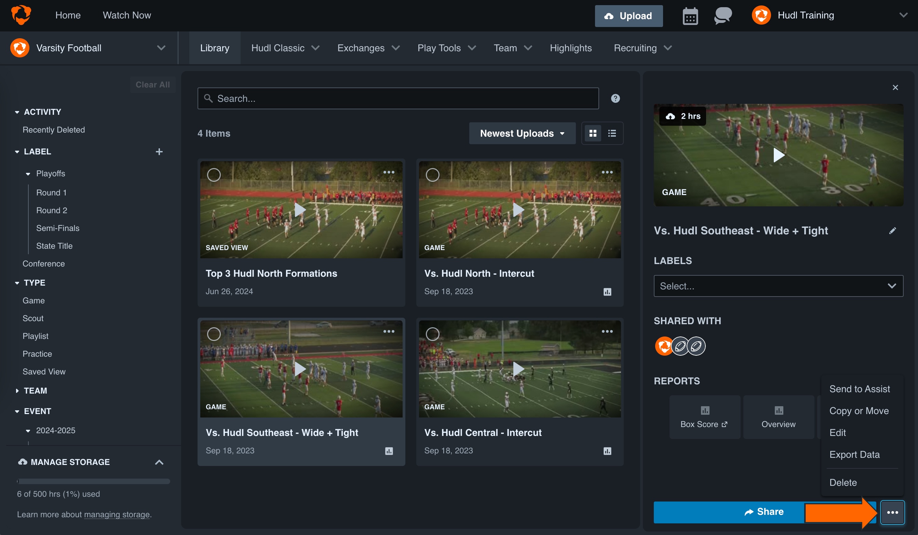
Task: Add a new label with the plus icon
Action: 159,151
